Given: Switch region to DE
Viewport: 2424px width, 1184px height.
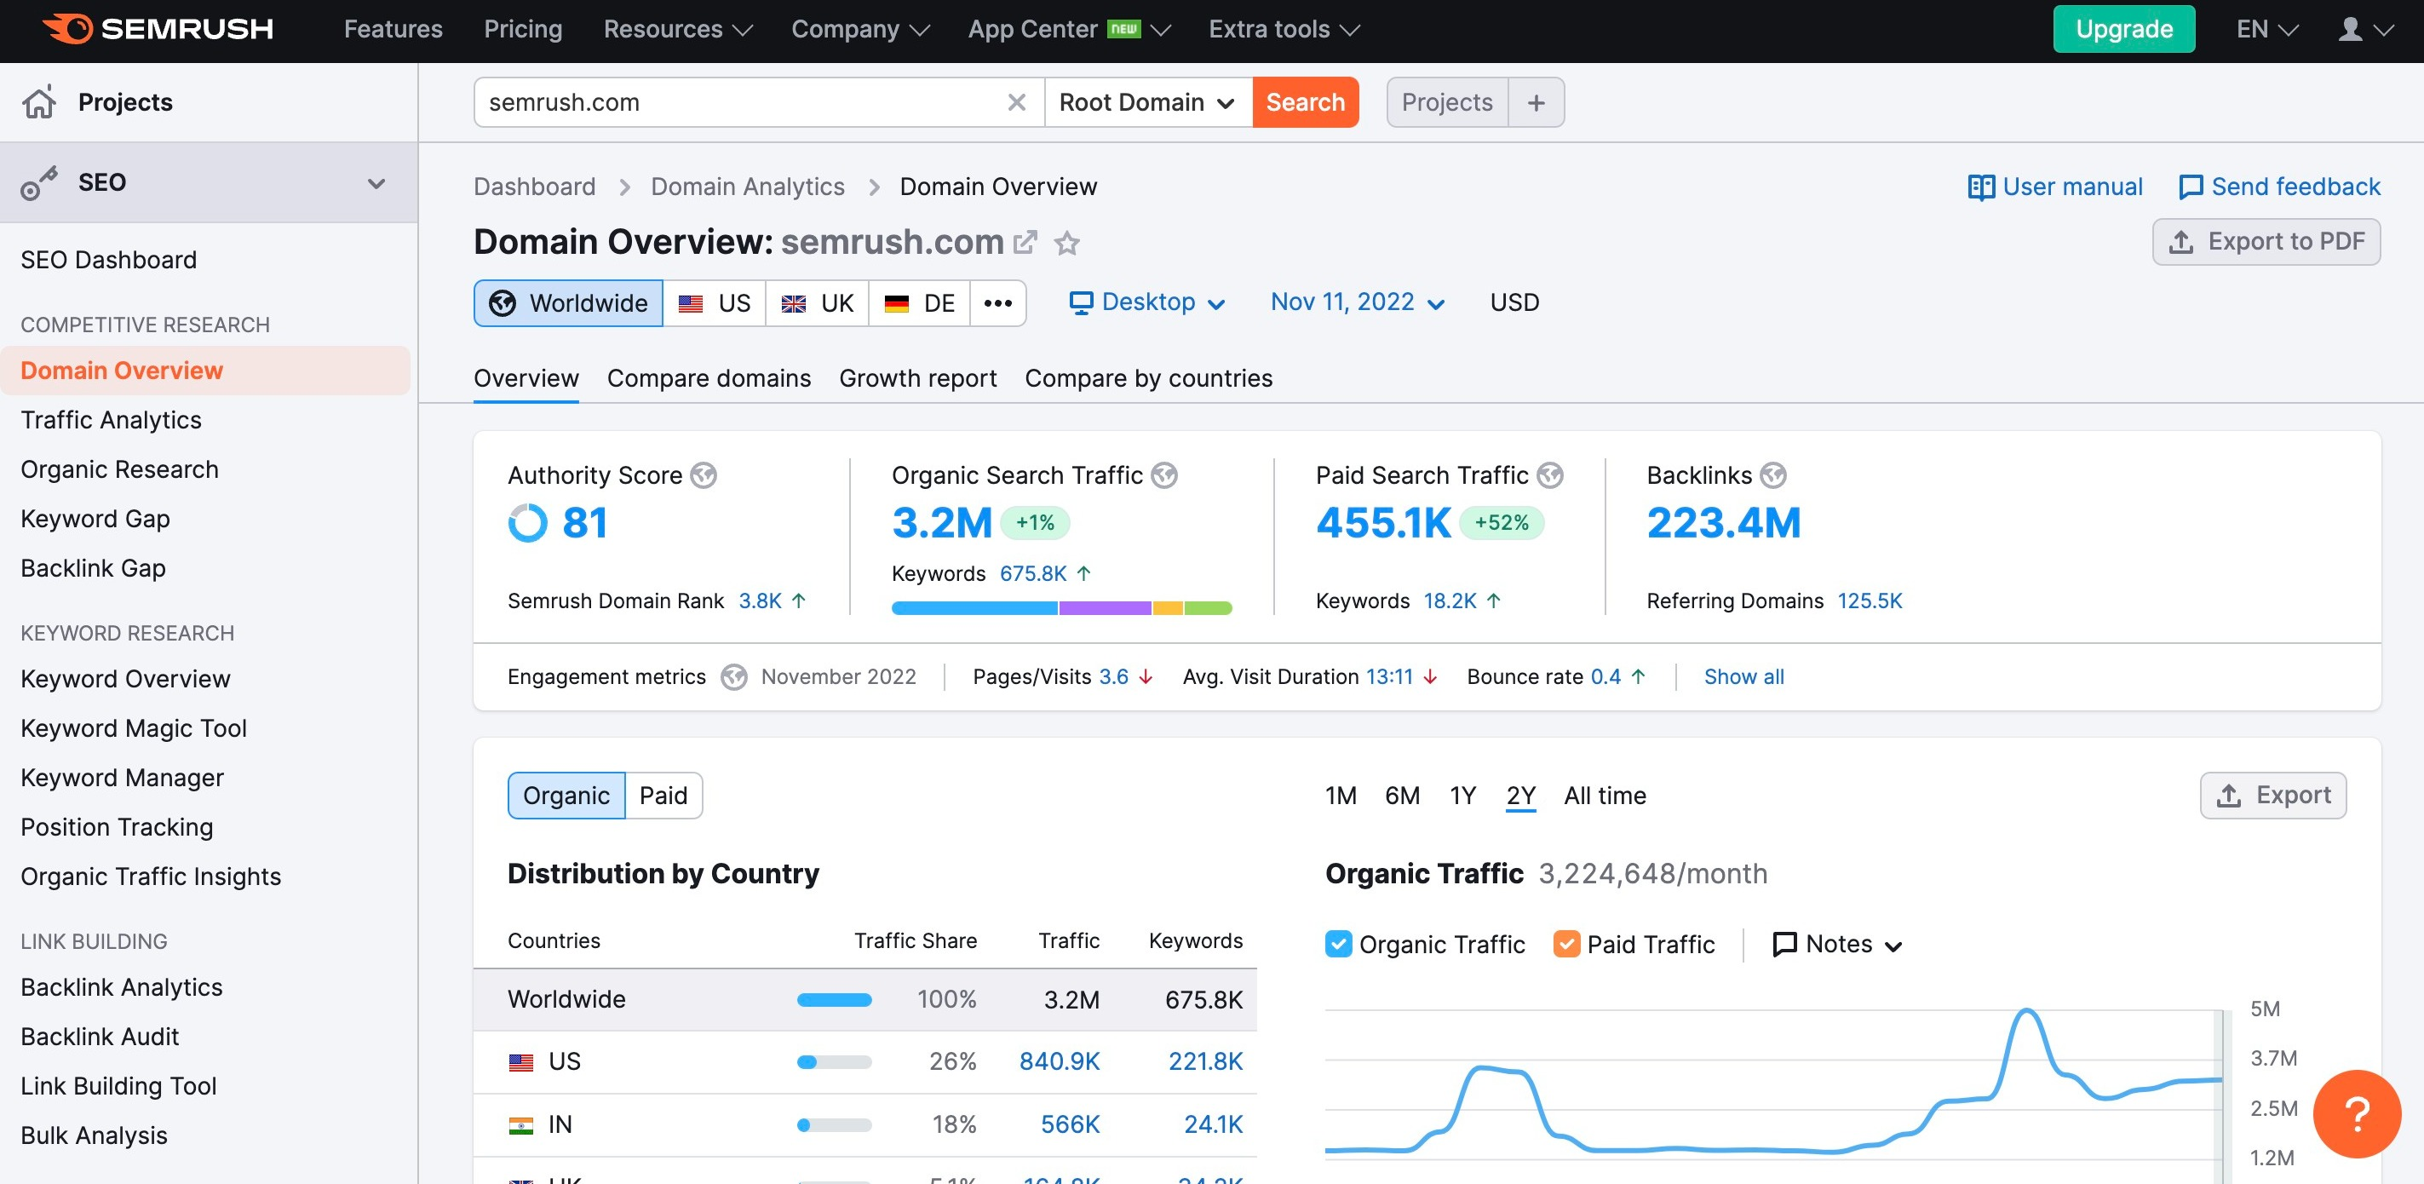Looking at the screenshot, I should pos(919,303).
